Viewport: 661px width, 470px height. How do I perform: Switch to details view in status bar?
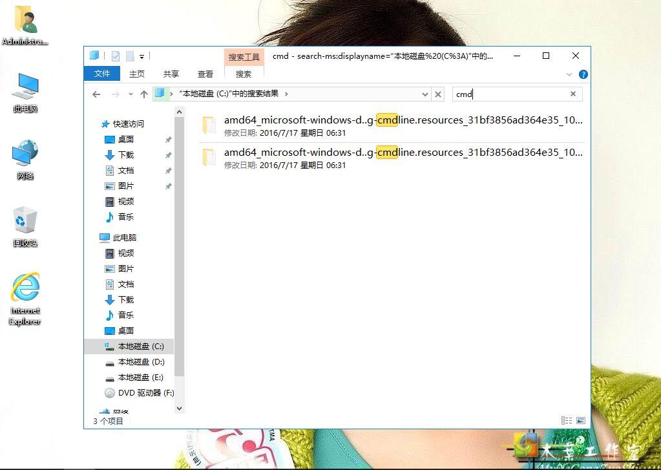click(567, 420)
